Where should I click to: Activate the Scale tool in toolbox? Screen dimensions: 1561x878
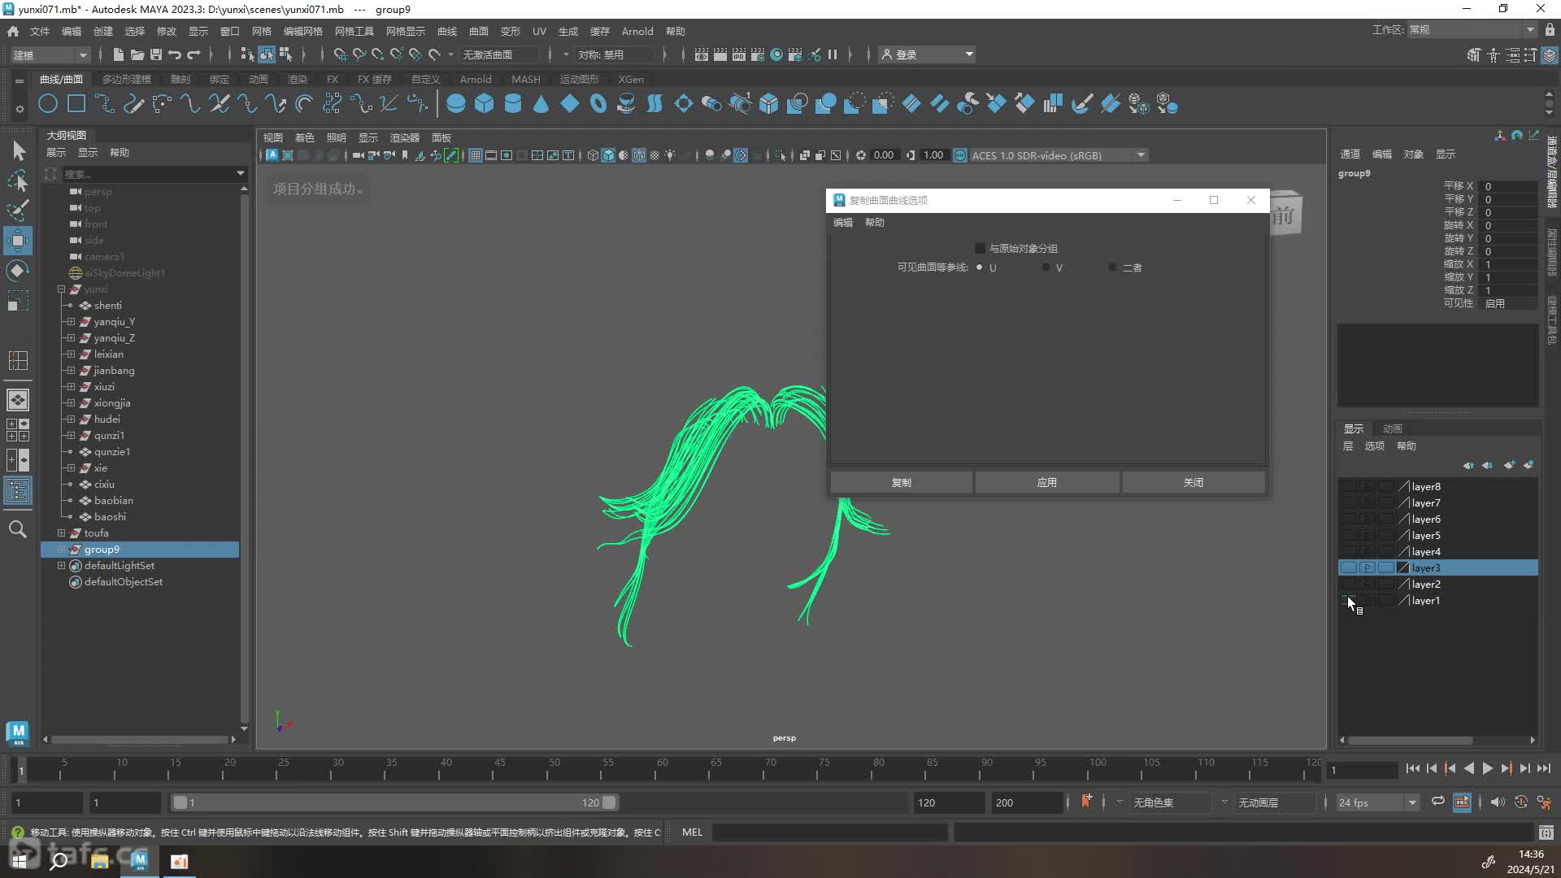18,302
